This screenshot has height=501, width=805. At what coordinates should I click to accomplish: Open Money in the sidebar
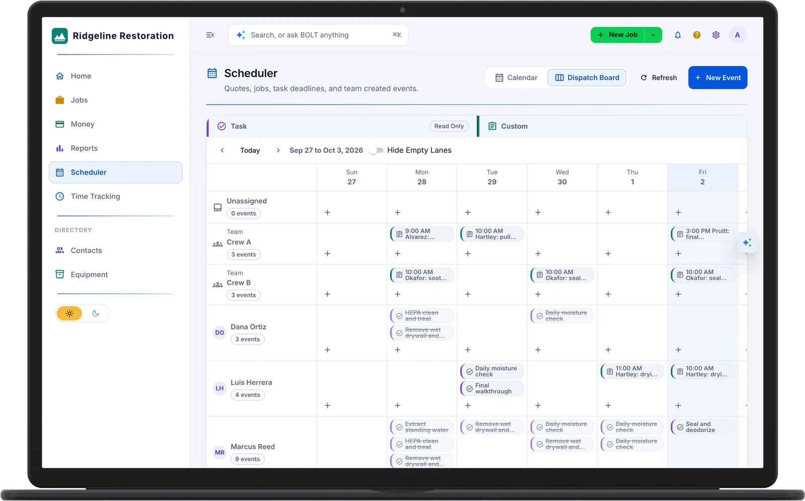click(116, 124)
